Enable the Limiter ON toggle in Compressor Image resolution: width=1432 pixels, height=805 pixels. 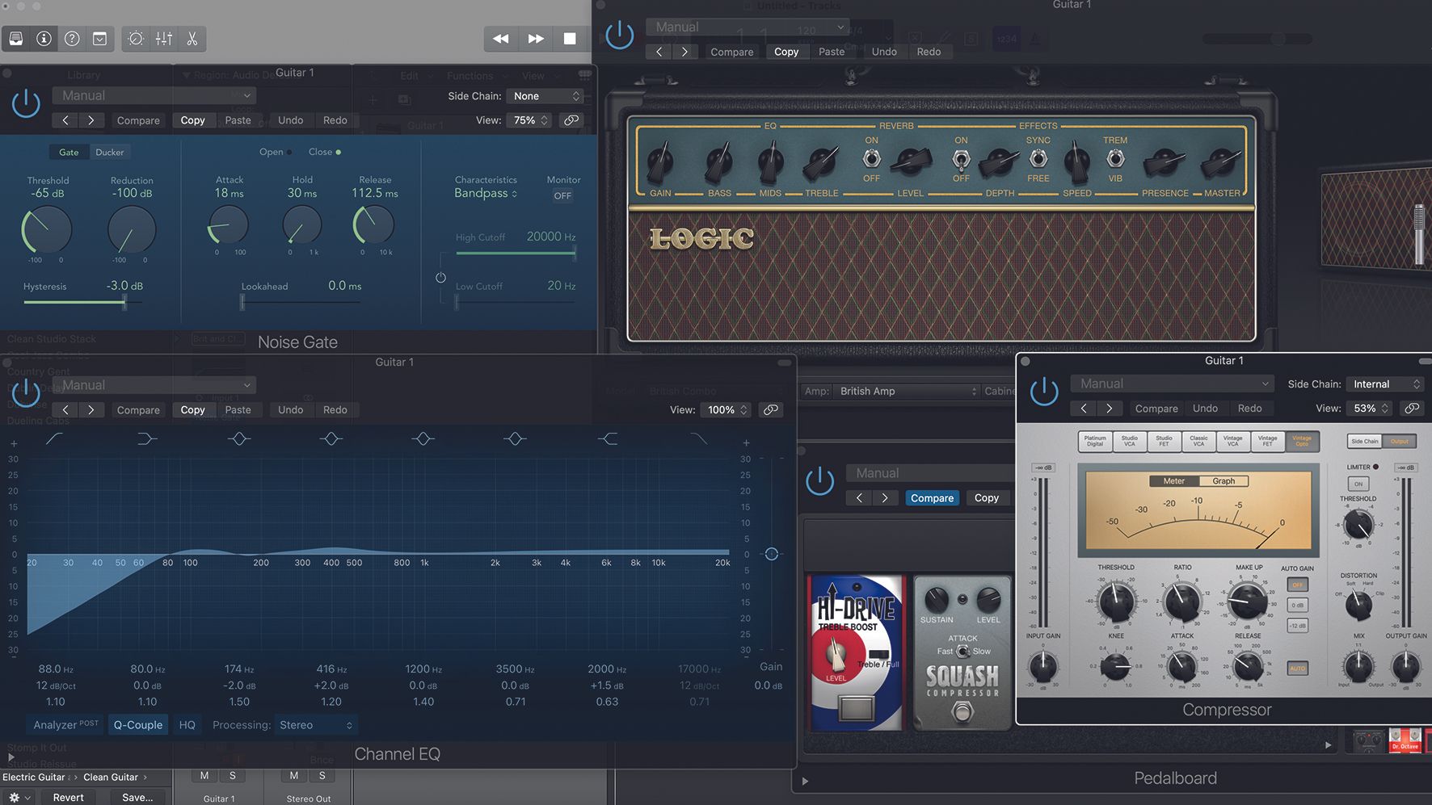click(x=1358, y=483)
